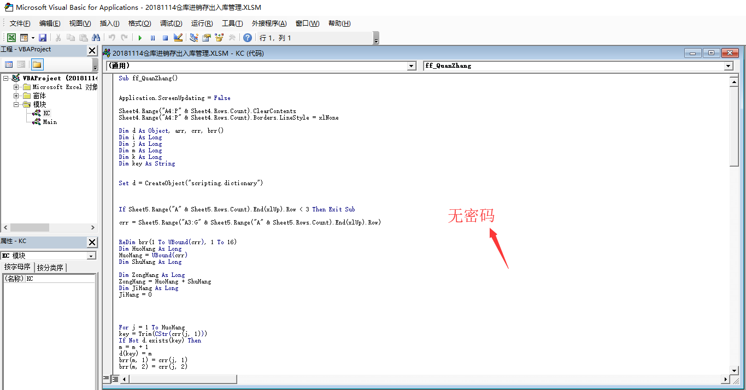The height and width of the screenshot is (390, 746).
Task: Close the Properties - KC panel
Action: [92, 242]
